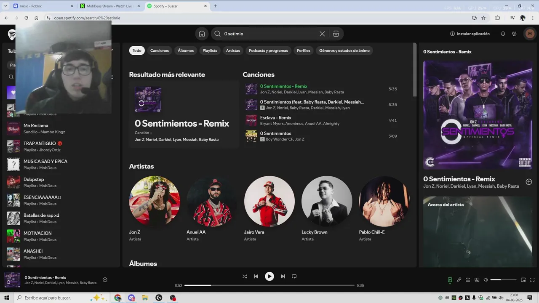Open artist Jon Z profile picture
Image resolution: width=539 pixels, height=303 pixels.
pyautogui.click(x=155, y=201)
